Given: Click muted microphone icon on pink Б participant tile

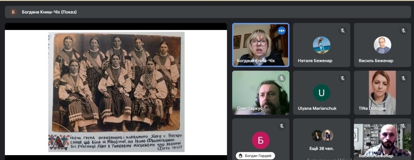Looking at the screenshot, I should (x=282, y=126).
